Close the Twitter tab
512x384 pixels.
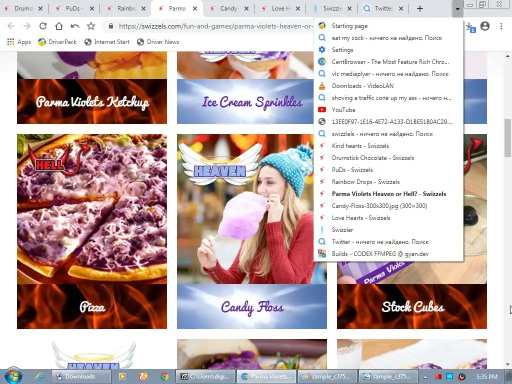coord(401,8)
